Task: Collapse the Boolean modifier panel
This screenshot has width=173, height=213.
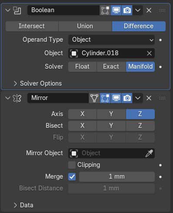Action: click(8, 10)
